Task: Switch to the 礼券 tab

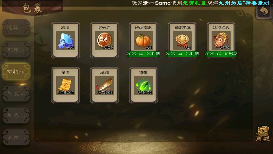Action: click(x=16, y=116)
